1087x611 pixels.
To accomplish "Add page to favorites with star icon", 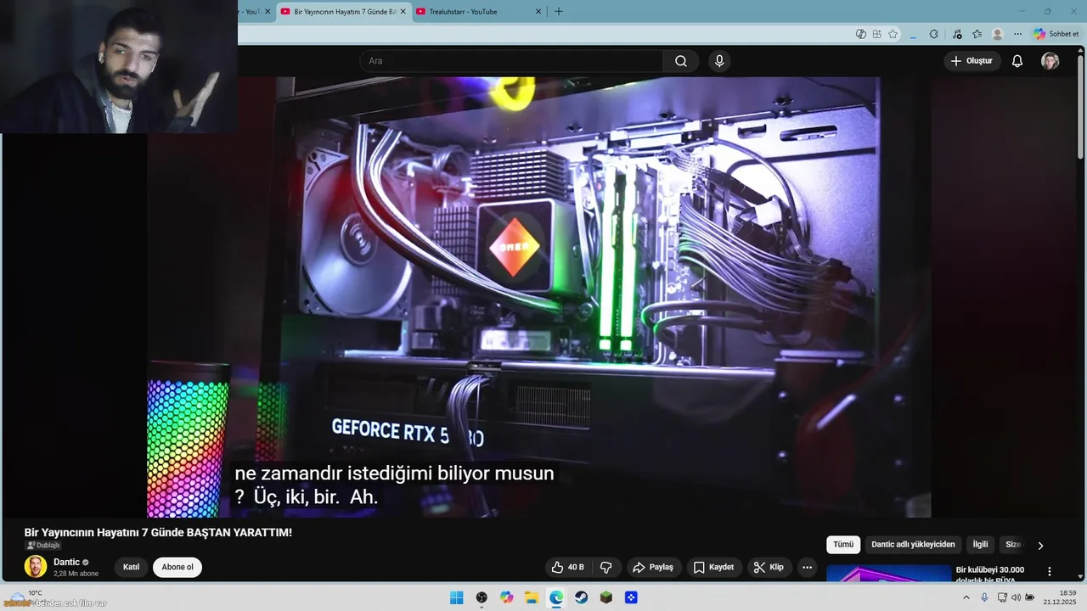I will [893, 34].
